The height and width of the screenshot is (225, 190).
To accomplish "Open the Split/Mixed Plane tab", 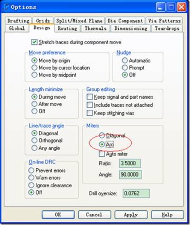I will pyautogui.click(x=79, y=21).
